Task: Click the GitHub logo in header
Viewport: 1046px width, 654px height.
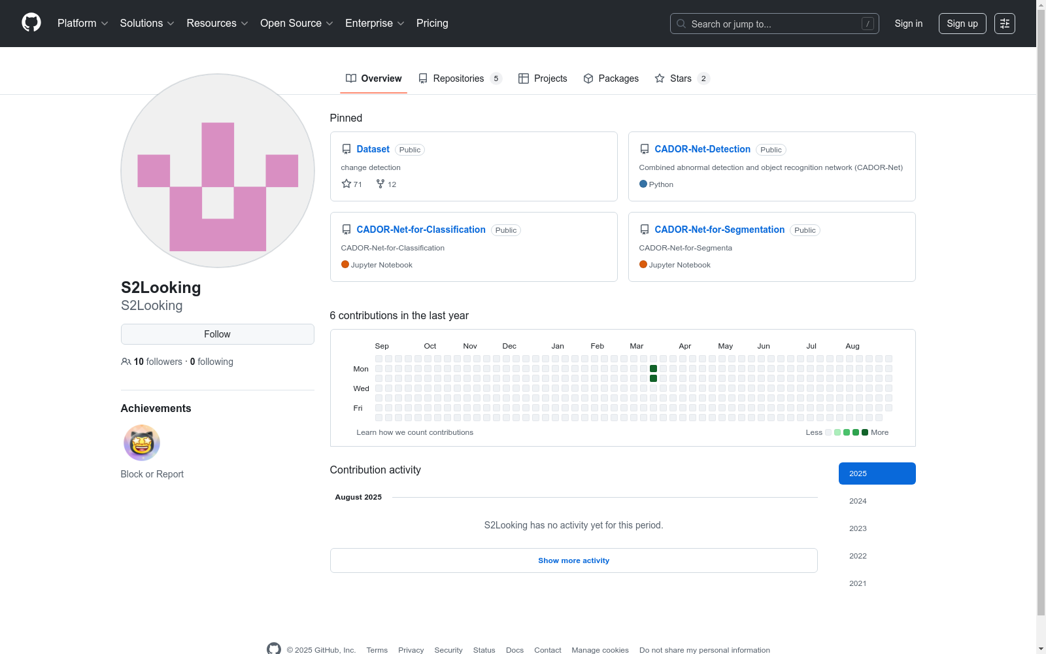Action: (x=31, y=23)
